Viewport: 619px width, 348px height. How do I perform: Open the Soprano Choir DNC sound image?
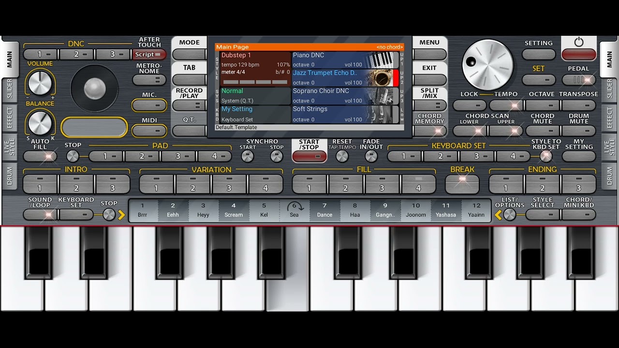(x=382, y=96)
